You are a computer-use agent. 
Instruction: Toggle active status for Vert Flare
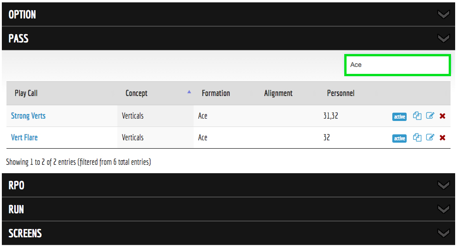point(399,139)
